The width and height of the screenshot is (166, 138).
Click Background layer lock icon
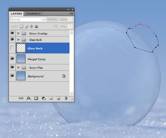tap(64, 76)
